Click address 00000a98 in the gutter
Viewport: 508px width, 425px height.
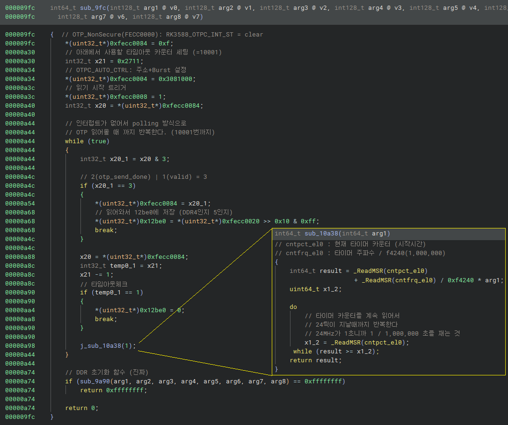point(20,346)
